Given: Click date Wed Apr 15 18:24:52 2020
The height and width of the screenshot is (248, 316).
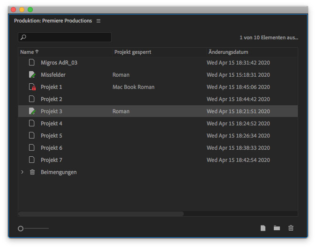Looking at the screenshot, I should click(x=238, y=124).
